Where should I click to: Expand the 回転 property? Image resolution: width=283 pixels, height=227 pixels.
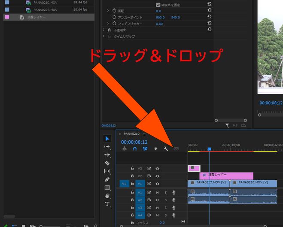(x=108, y=10)
